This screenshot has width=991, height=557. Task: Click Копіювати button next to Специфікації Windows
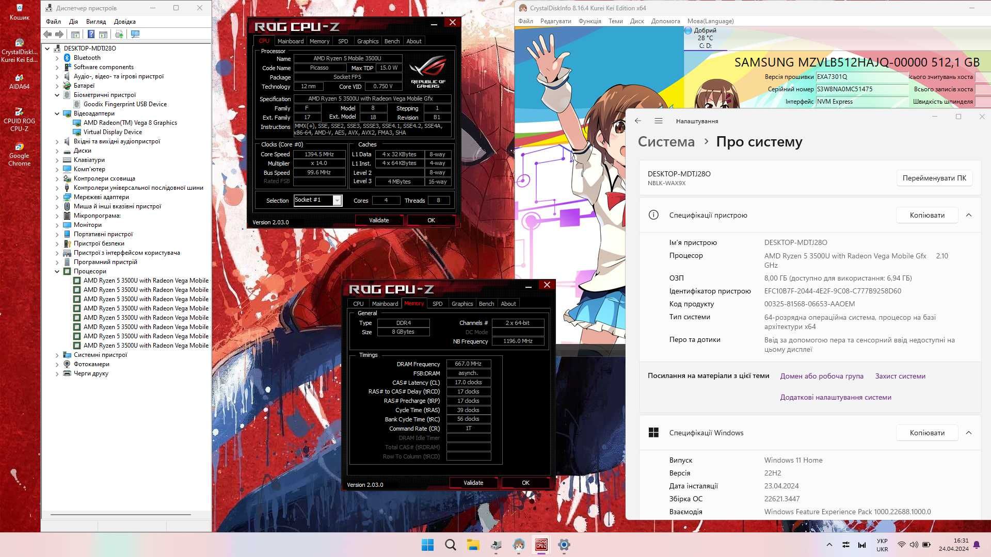pyautogui.click(x=927, y=433)
